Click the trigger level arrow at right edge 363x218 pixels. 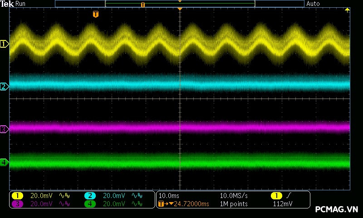(348, 10)
